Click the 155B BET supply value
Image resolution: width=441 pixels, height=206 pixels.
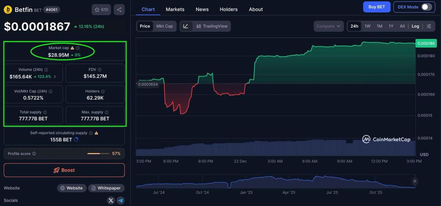[61, 140]
